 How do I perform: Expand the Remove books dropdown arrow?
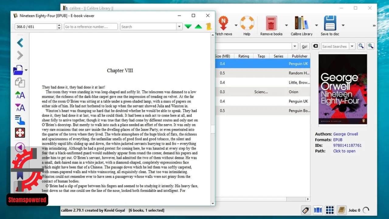coord(286,25)
